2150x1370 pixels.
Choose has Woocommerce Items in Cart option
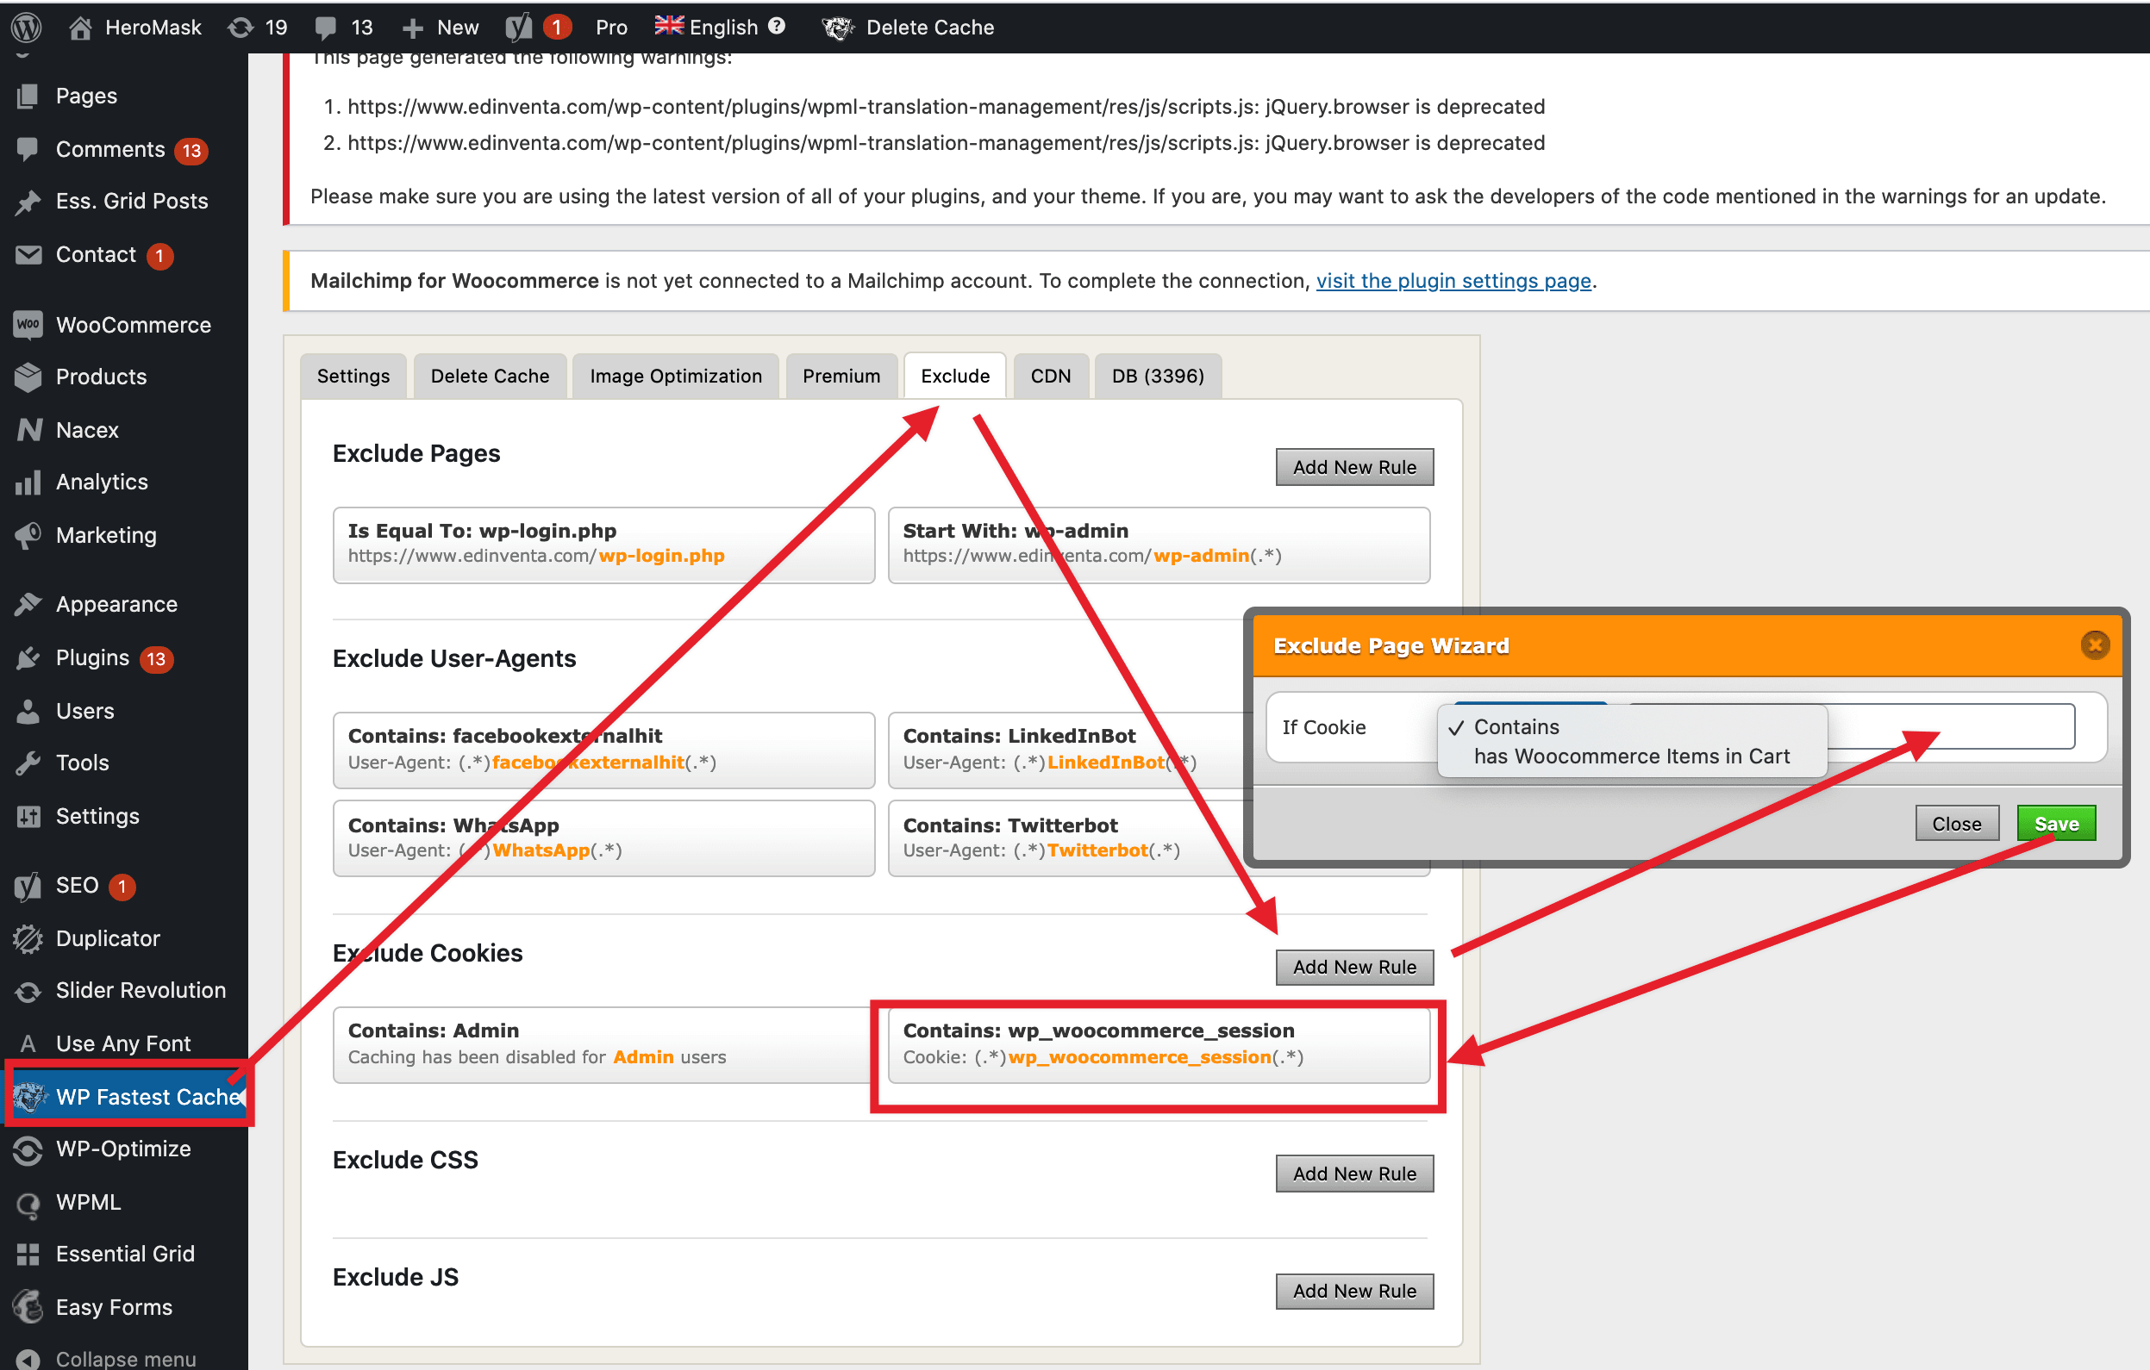coord(1631,756)
